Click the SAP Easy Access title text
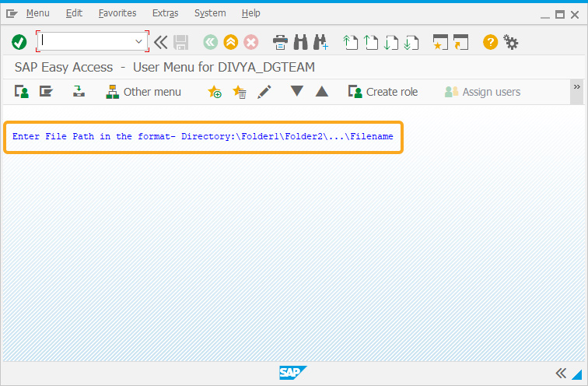Viewport: 588px width, 386px height. click(165, 67)
